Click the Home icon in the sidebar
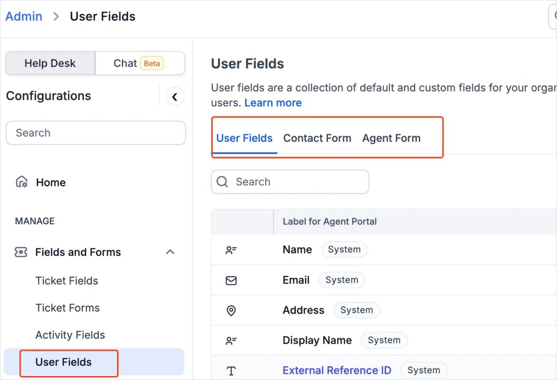557x380 pixels. click(20, 182)
